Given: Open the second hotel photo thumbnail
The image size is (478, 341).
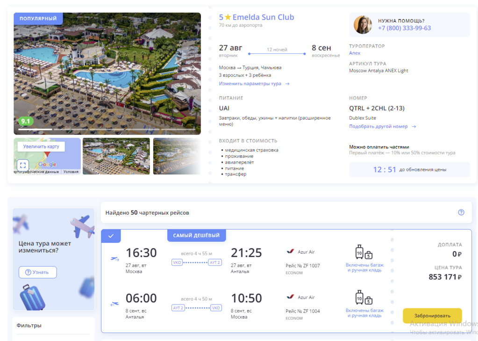Looking at the screenshot, I should point(116,156).
